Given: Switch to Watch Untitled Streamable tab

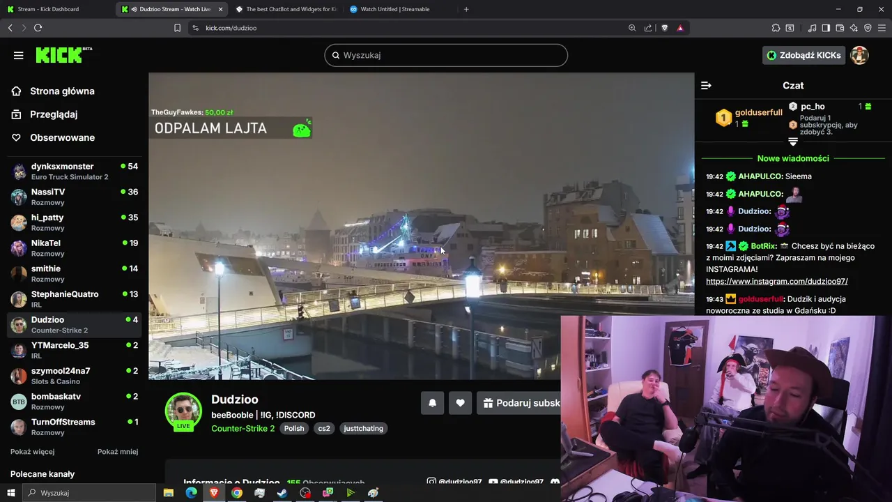Looking at the screenshot, I should click(399, 9).
